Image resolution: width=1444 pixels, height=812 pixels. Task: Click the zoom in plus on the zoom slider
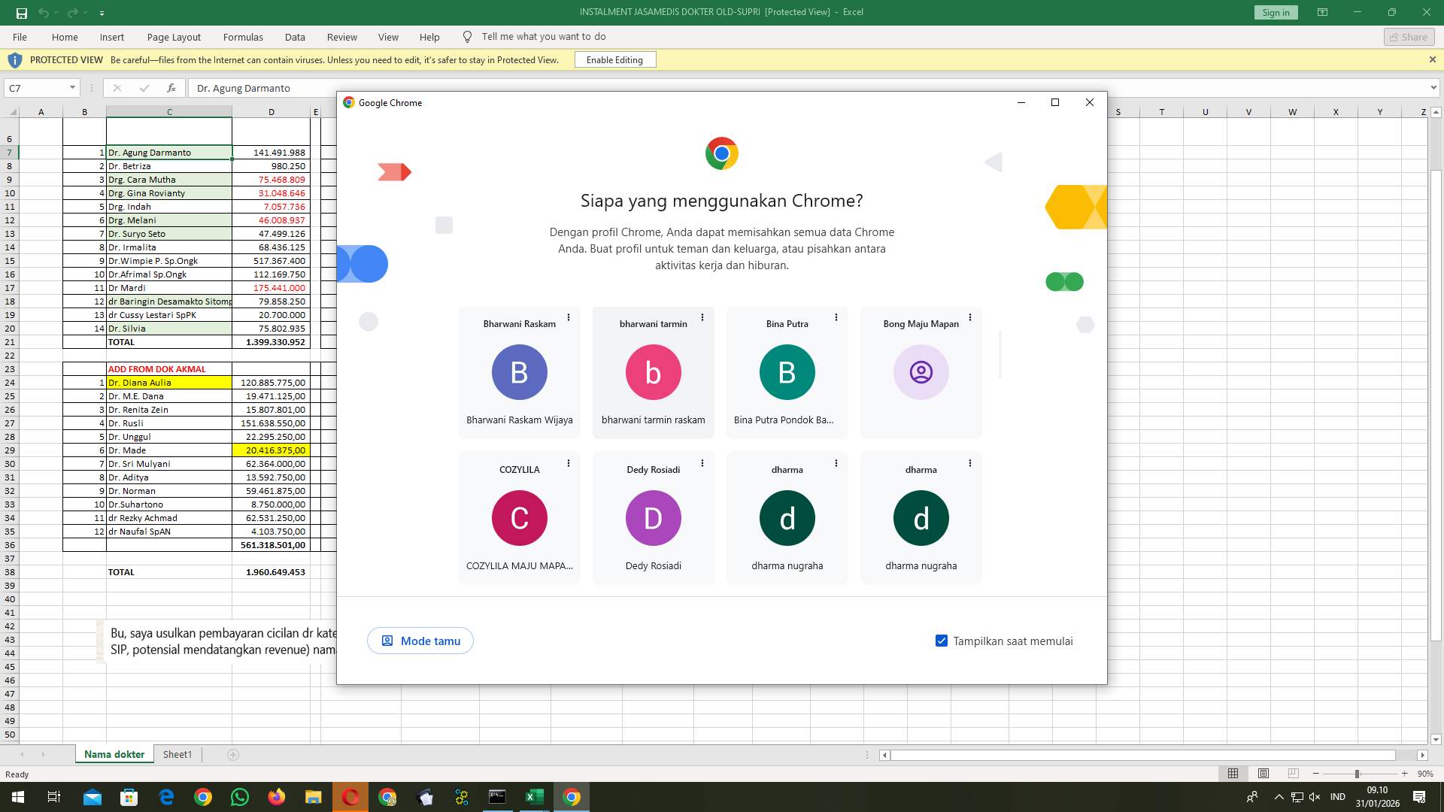1405,774
